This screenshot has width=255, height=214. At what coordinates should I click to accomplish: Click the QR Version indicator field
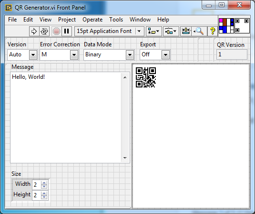coord(232,54)
